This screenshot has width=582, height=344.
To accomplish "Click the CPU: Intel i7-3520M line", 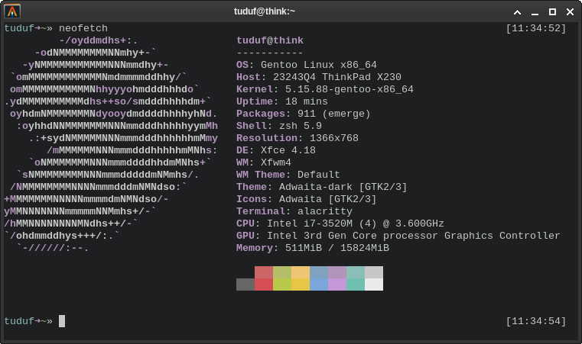I will [340, 223].
